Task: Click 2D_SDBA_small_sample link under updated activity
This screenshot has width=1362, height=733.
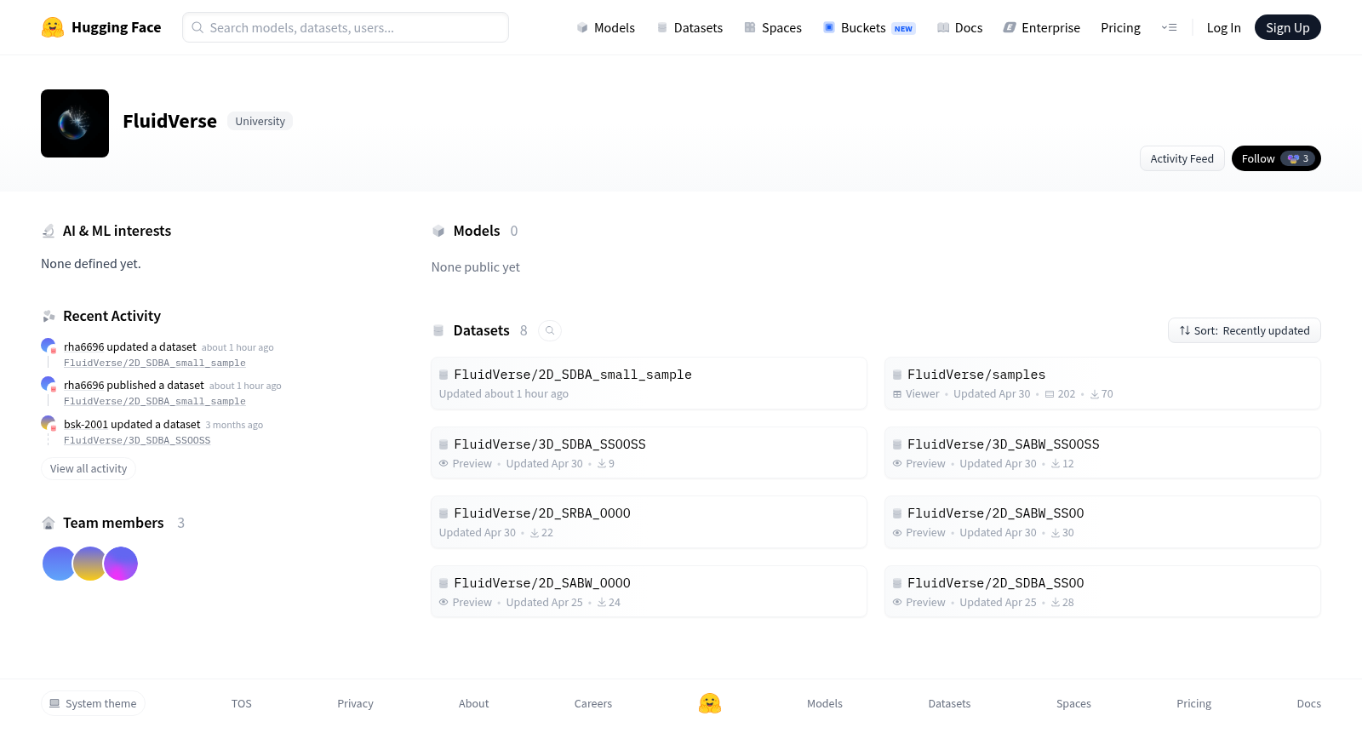Action: (154, 363)
